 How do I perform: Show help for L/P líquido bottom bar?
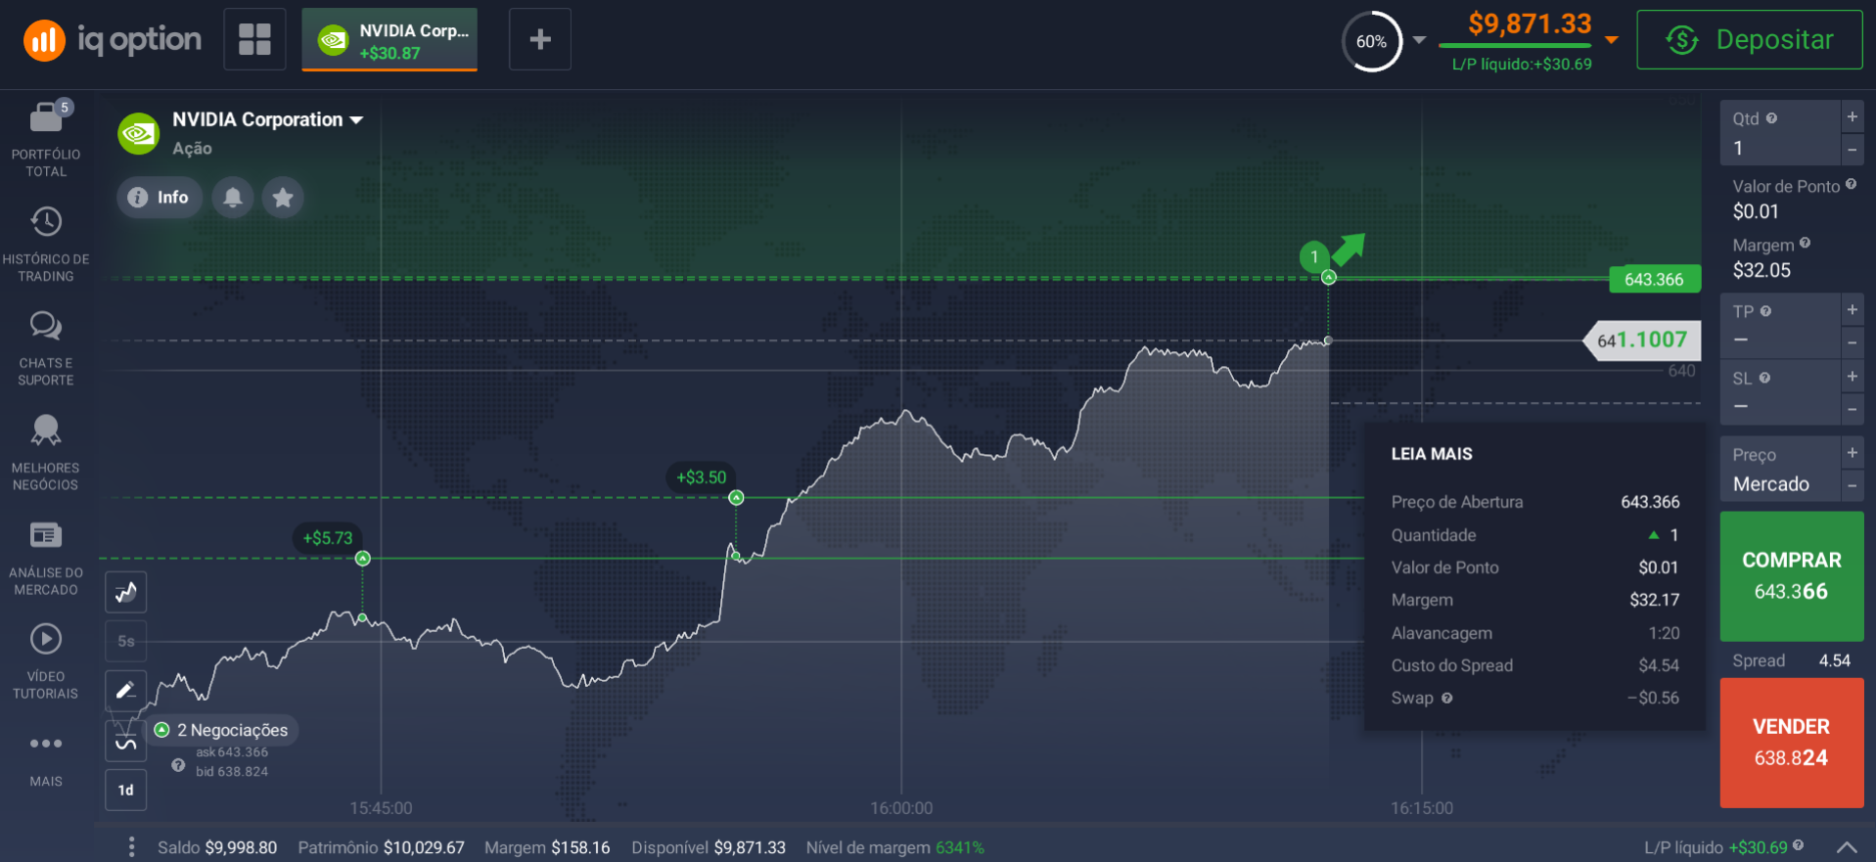[x=1798, y=845]
